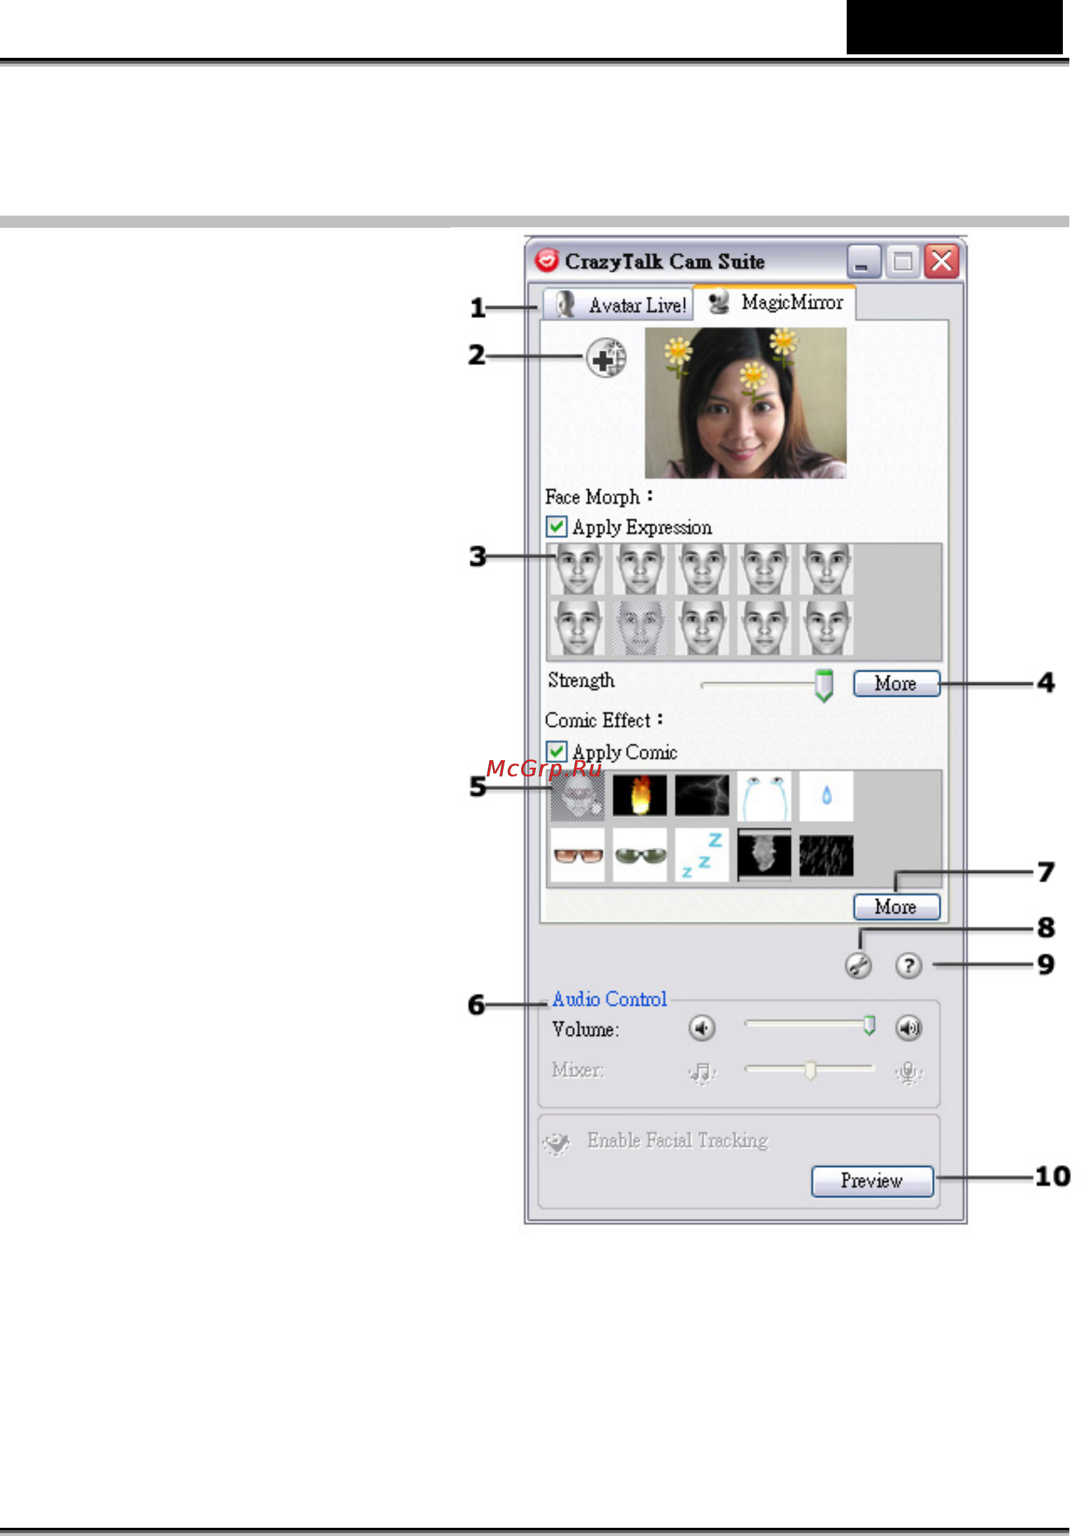
Task: Click More button under comic effects
Action: coord(897,908)
